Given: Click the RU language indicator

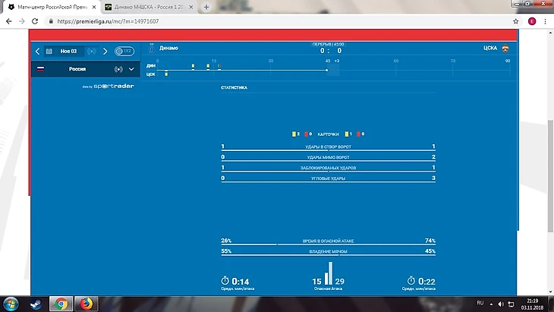Looking at the screenshot, I should click(480, 303).
